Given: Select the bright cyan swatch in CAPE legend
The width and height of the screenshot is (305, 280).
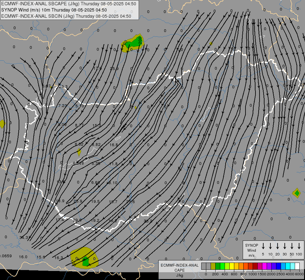Looking at the screenshot, I should (288, 266).
